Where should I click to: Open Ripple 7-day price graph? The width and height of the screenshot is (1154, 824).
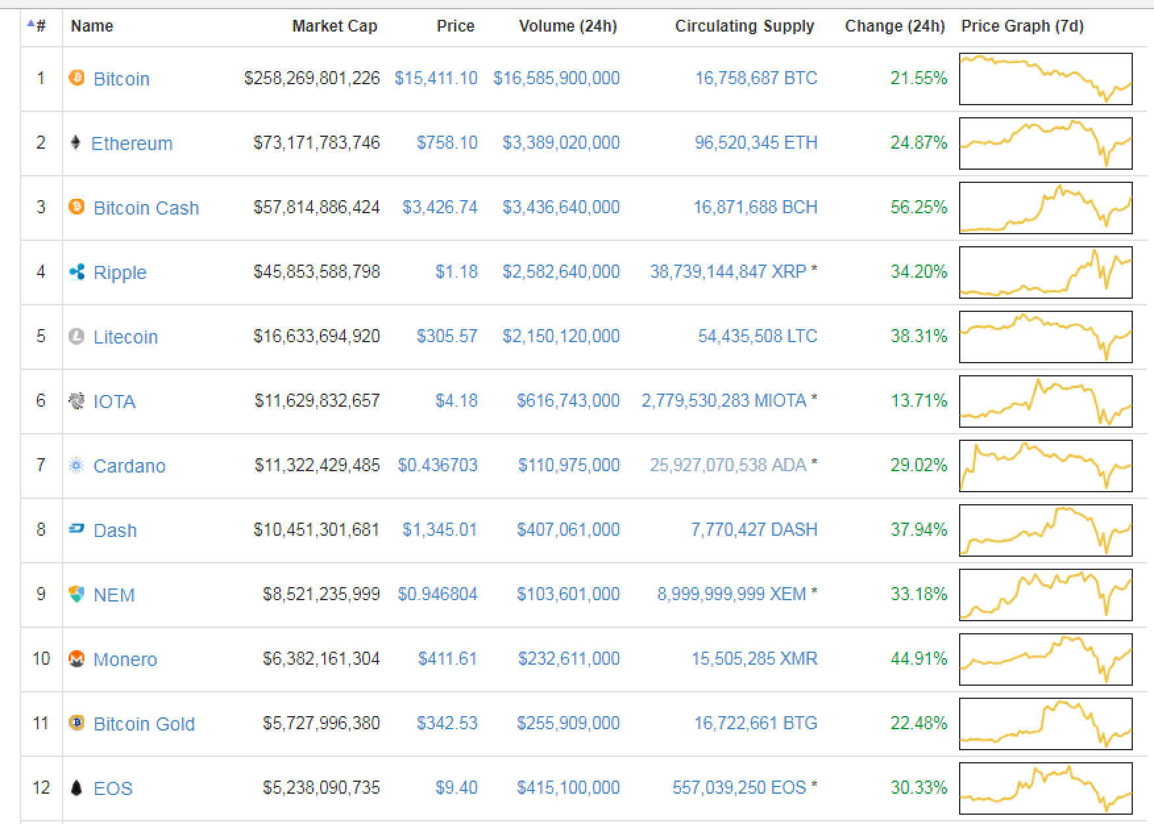[1045, 272]
